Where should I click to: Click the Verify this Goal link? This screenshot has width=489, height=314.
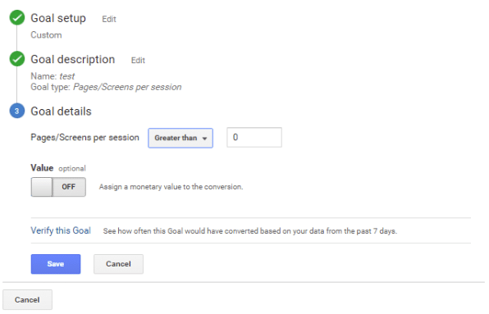click(61, 230)
